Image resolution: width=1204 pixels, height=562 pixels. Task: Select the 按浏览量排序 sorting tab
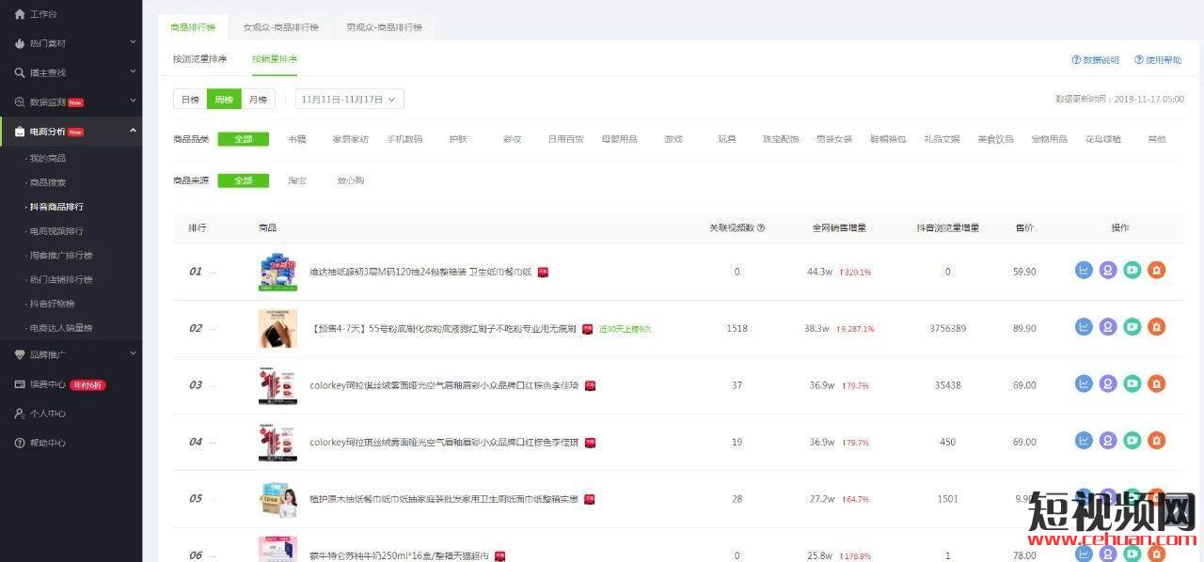click(199, 59)
